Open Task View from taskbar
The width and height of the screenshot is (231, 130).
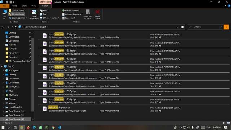(x=15, y=127)
